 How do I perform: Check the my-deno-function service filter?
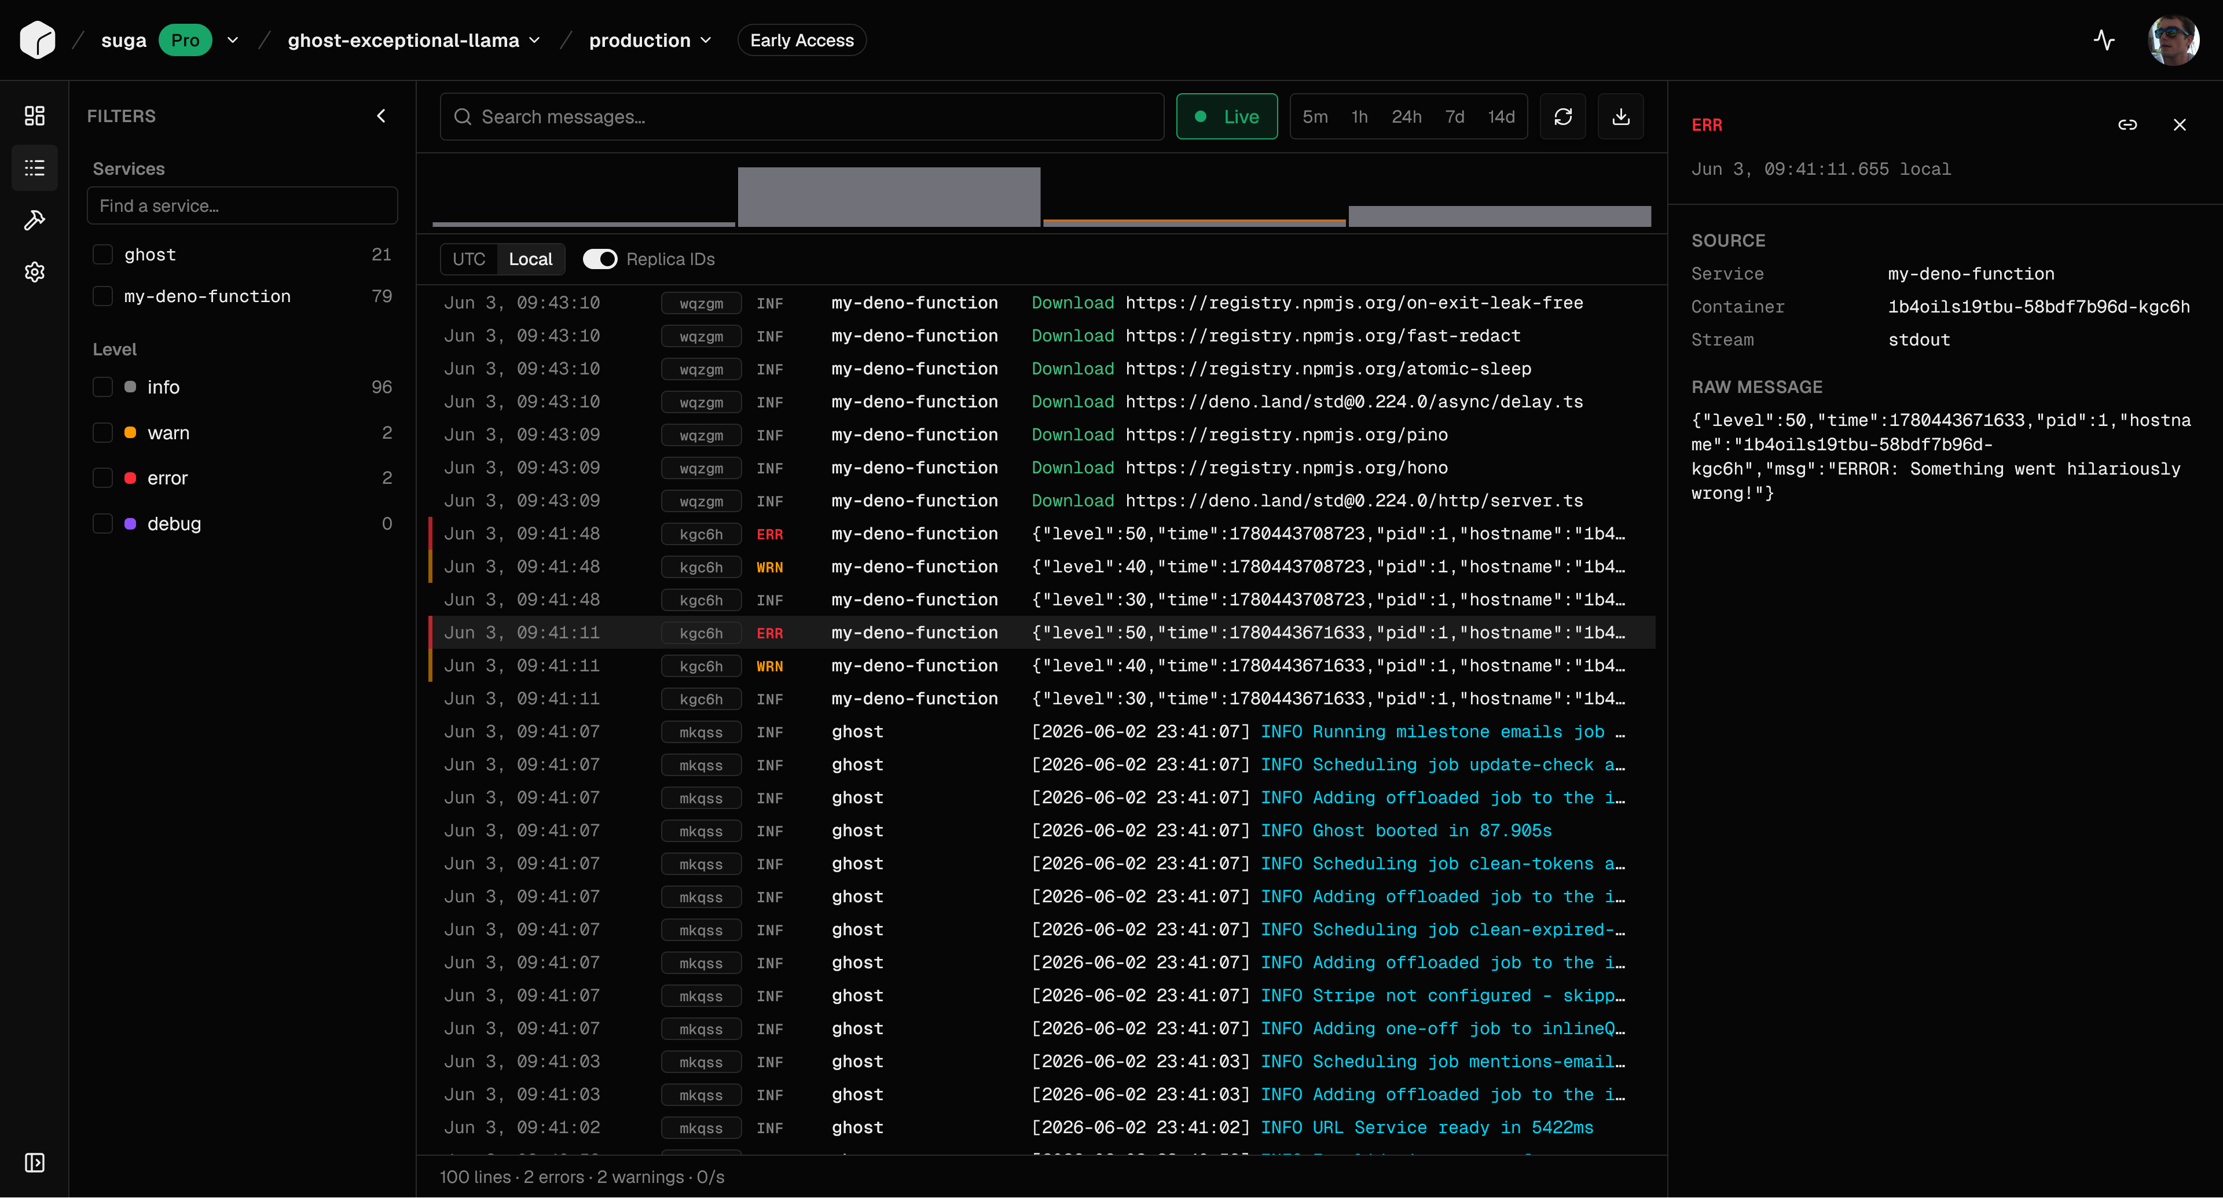[102, 296]
